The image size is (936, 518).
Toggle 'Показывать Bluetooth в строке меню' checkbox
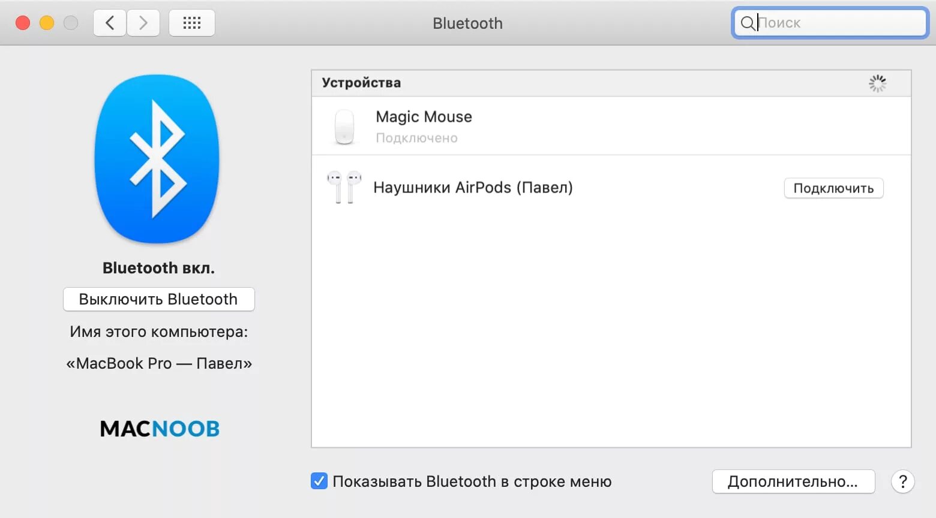pos(319,481)
